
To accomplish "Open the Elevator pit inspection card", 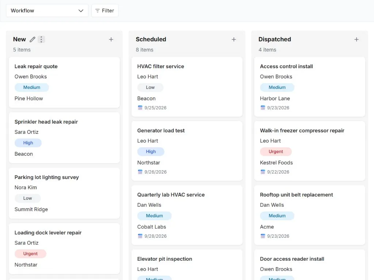I will pyautogui.click(x=187, y=265).
